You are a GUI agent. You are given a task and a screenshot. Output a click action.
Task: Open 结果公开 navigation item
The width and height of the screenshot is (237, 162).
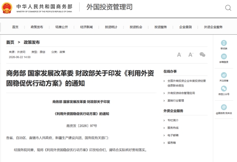(x=62, y=27)
